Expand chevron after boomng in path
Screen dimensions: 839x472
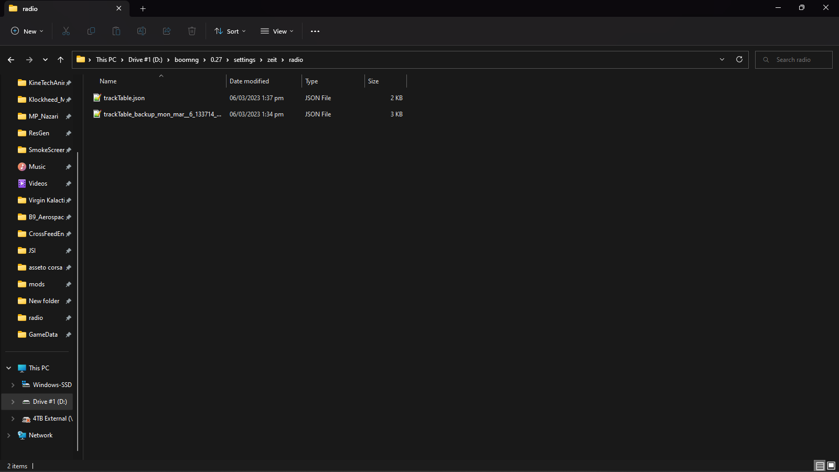tap(205, 60)
